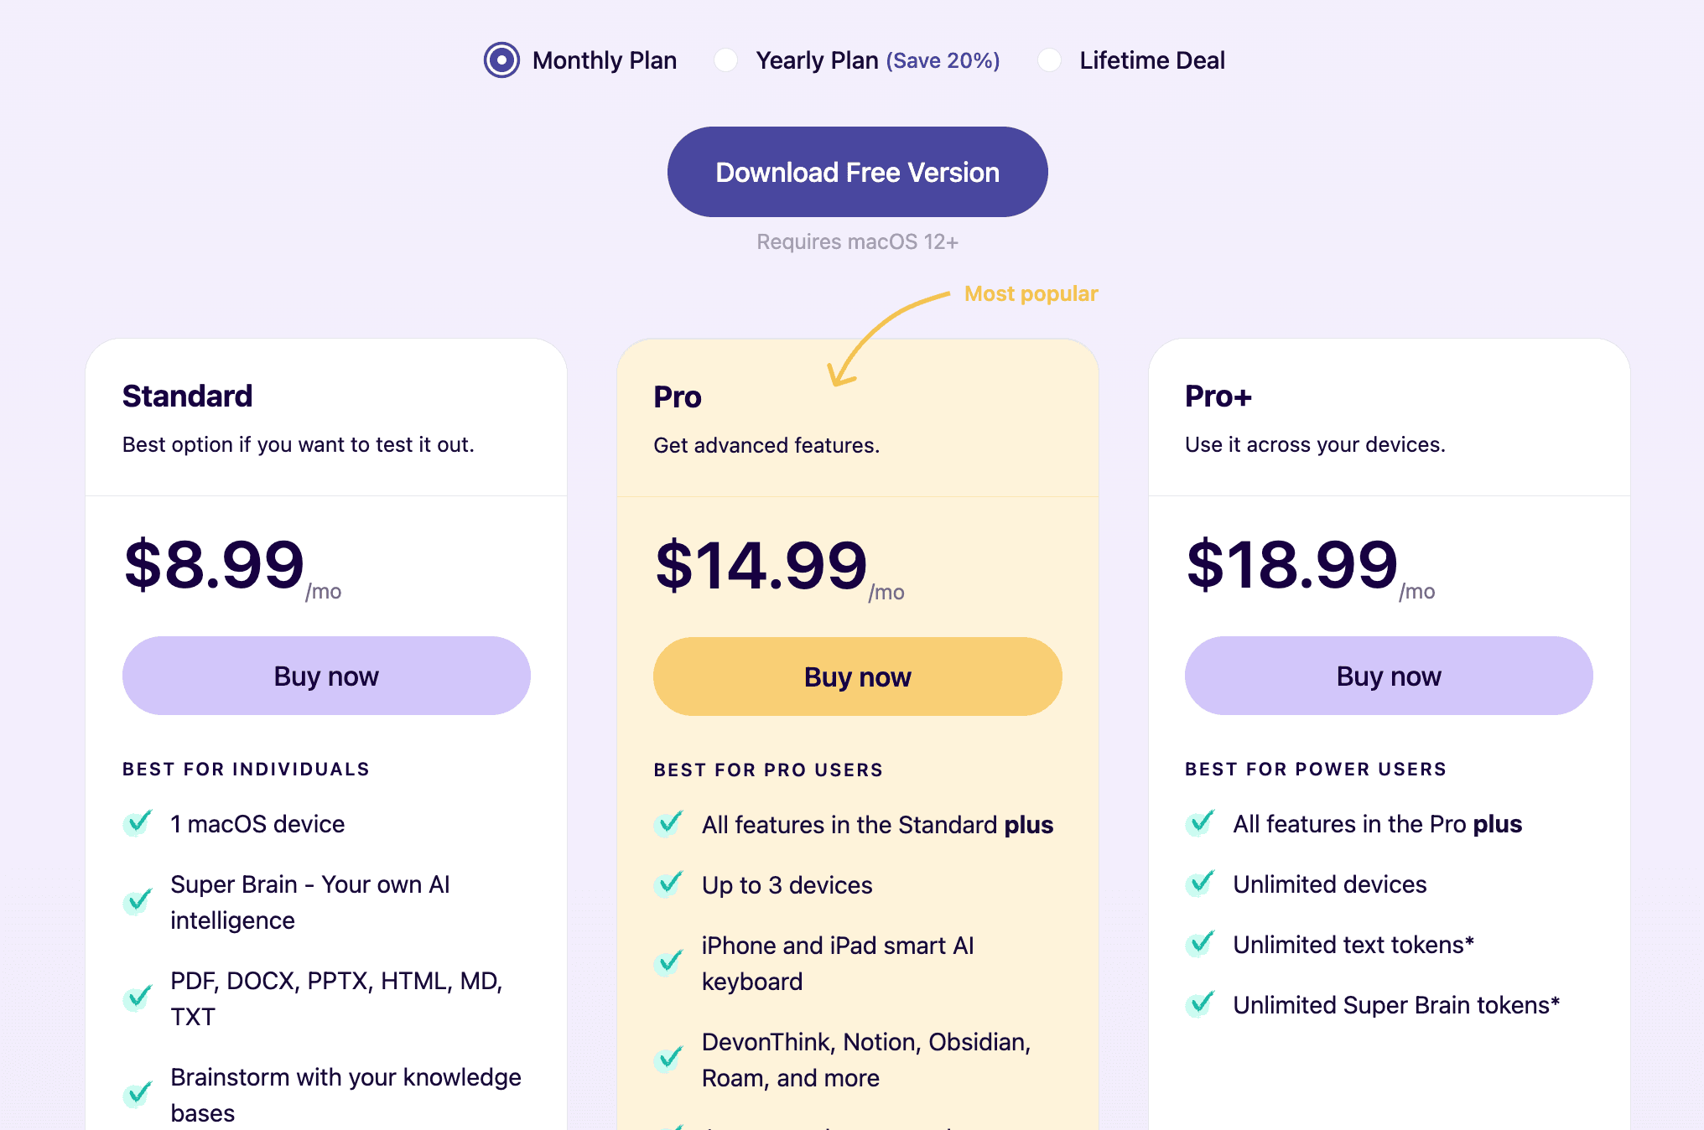Image resolution: width=1704 pixels, height=1130 pixels.
Task: Click the Save 20% label
Action: (x=942, y=60)
